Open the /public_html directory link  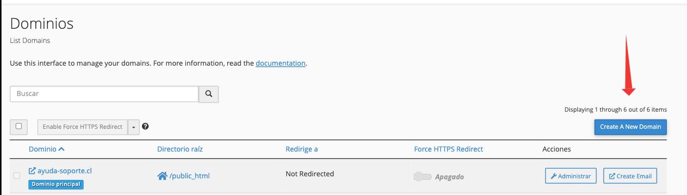[189, 176]
